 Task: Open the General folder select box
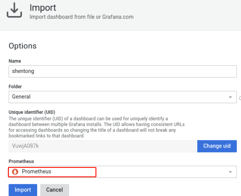click(120, 97)
